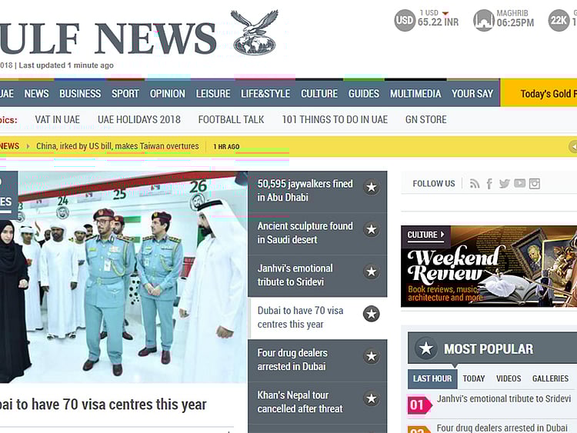
Task: Click the RSS feed icon
Action: pos(475,184)
